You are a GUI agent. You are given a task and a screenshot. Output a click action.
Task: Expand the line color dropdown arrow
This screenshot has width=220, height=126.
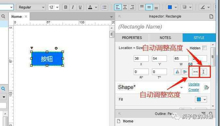tap(209, 7)
